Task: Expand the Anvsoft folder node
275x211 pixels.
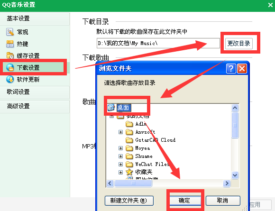Action: [120, 132]
